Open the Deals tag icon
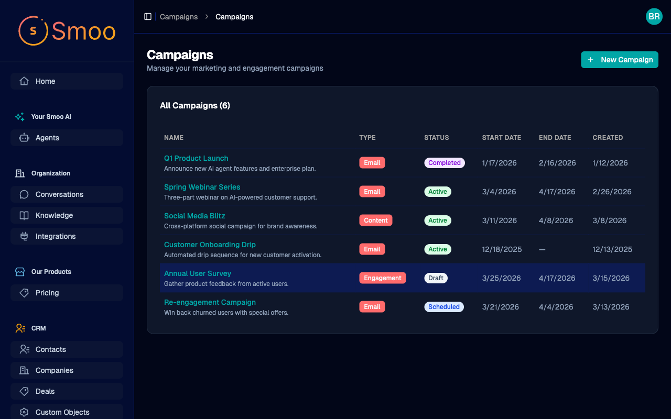Image resolution: width=671 pixels, height=419 pixels. [24, 391]
